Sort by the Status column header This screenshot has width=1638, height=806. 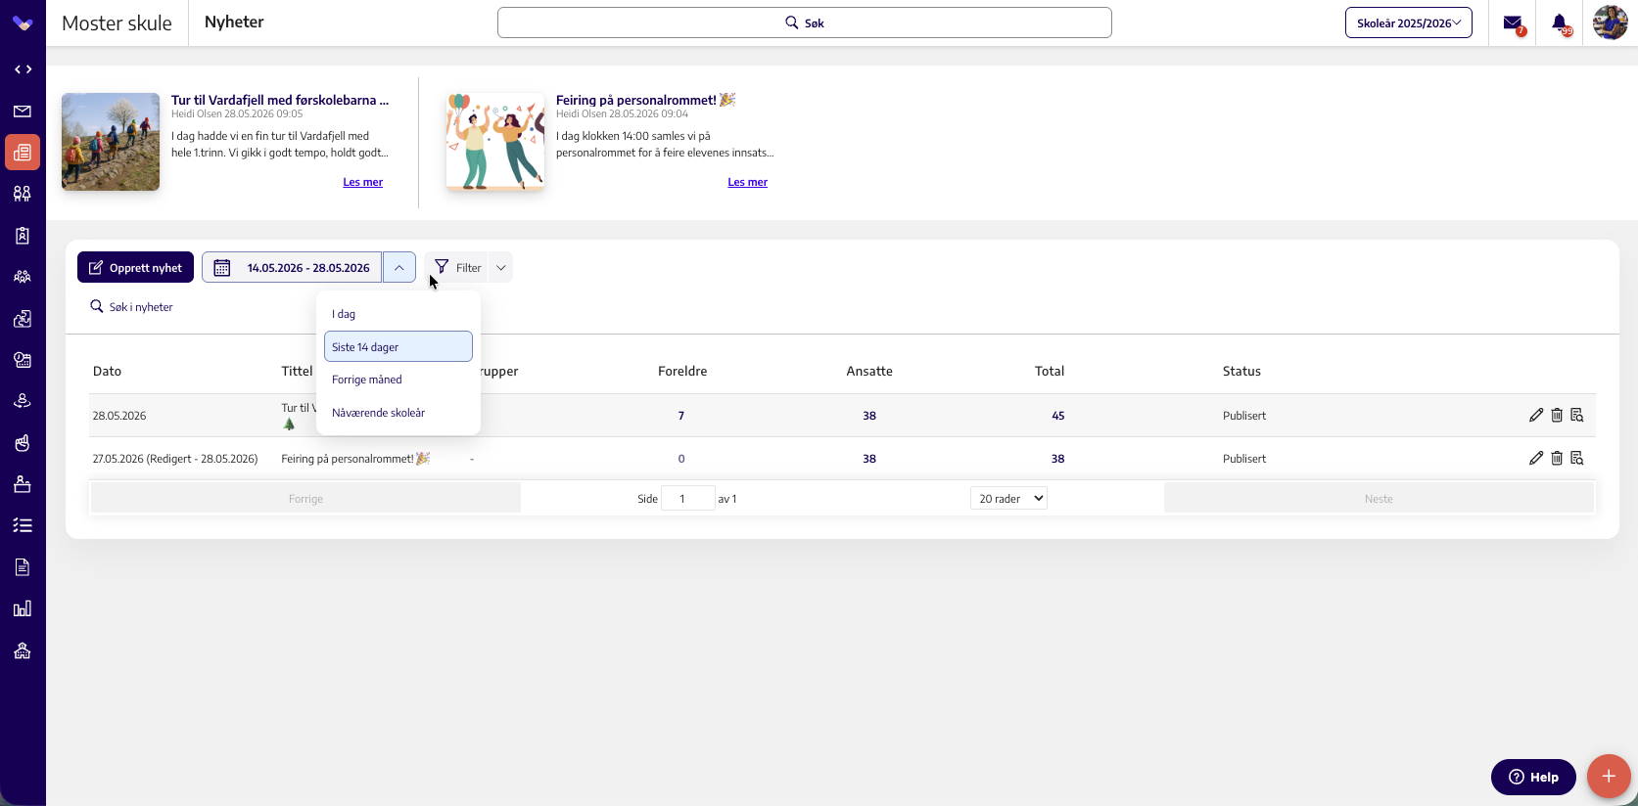tap(1241, 371)
